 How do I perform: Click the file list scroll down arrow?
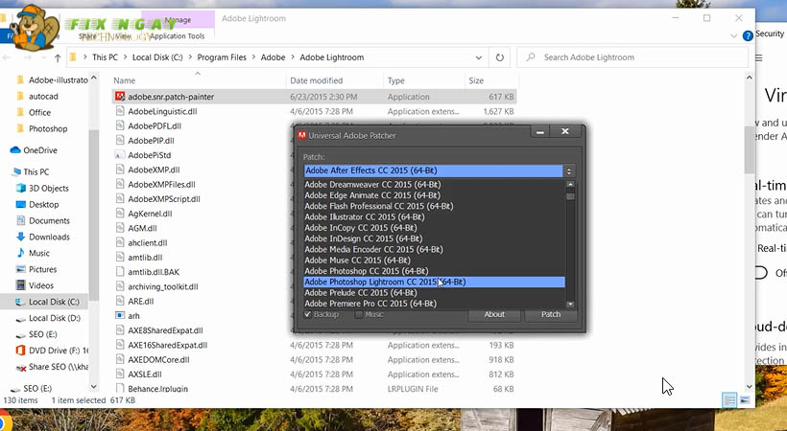pyautogui.click(x=749, y=386)
